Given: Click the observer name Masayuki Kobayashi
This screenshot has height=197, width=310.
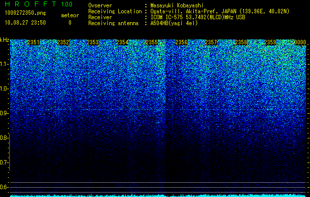Looking at the screenshot, I should point(177,5).
